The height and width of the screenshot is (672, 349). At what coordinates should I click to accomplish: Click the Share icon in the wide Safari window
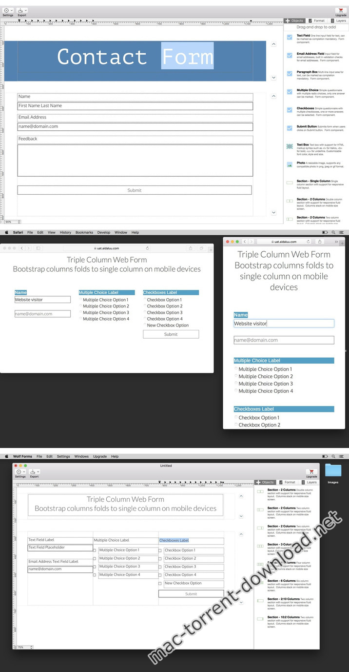coord(191,248)
